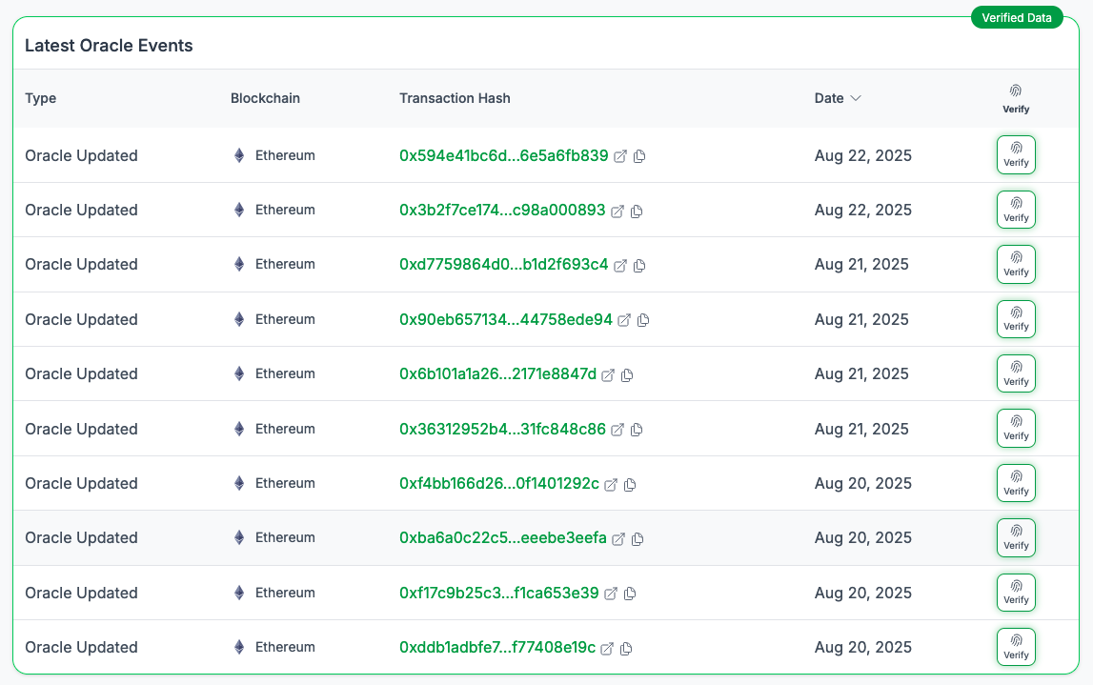The image size is (1093, 685).
Task: Open the 0xba6a0c22c5...eeebe3eefa hash link
Action: (502, 538)
